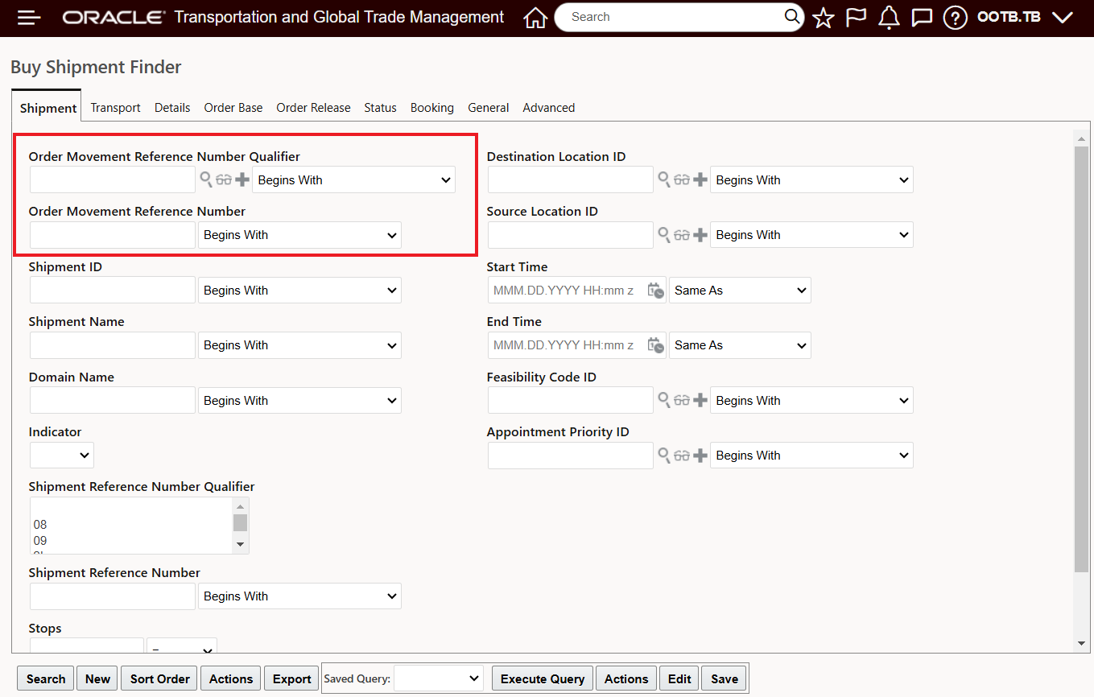Open the Start Time calendar picker

655,291
